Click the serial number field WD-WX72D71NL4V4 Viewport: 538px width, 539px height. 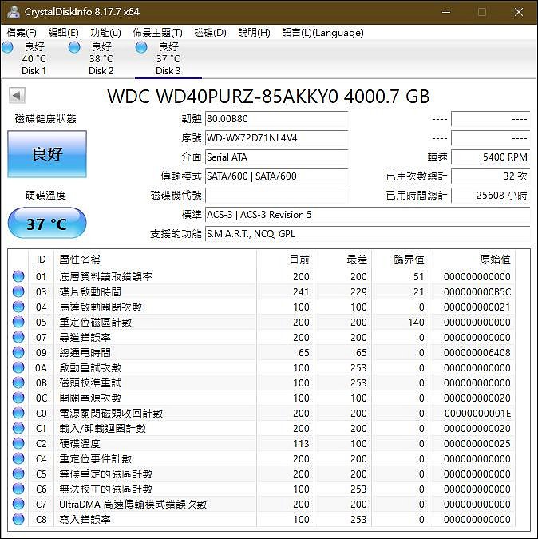coord(276,138)
